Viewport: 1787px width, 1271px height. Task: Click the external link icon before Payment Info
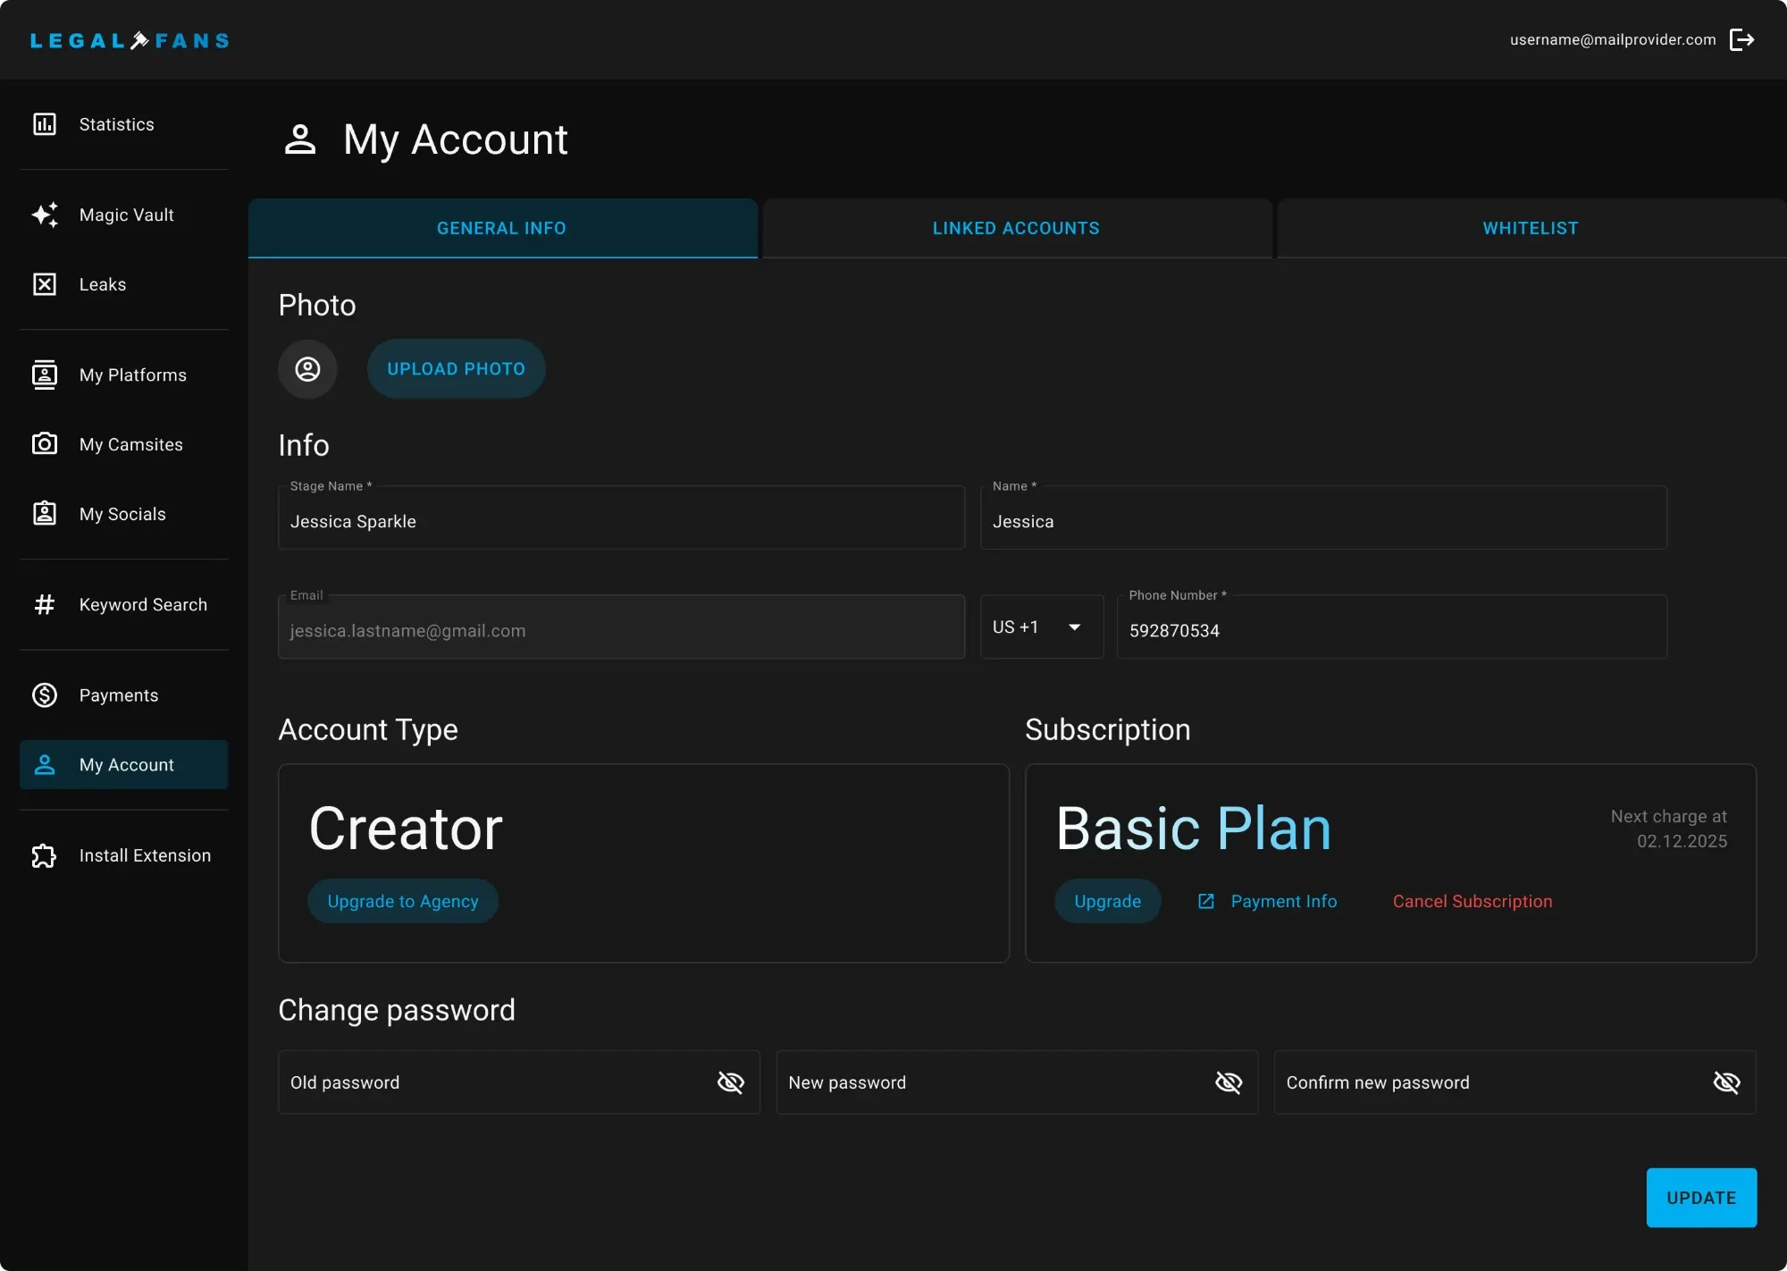[x=1206, y=901]
